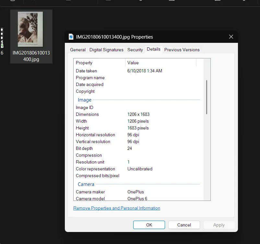Select the Bit depth property
The height and width of the screenshot is (244, 260).
[84, 148]
